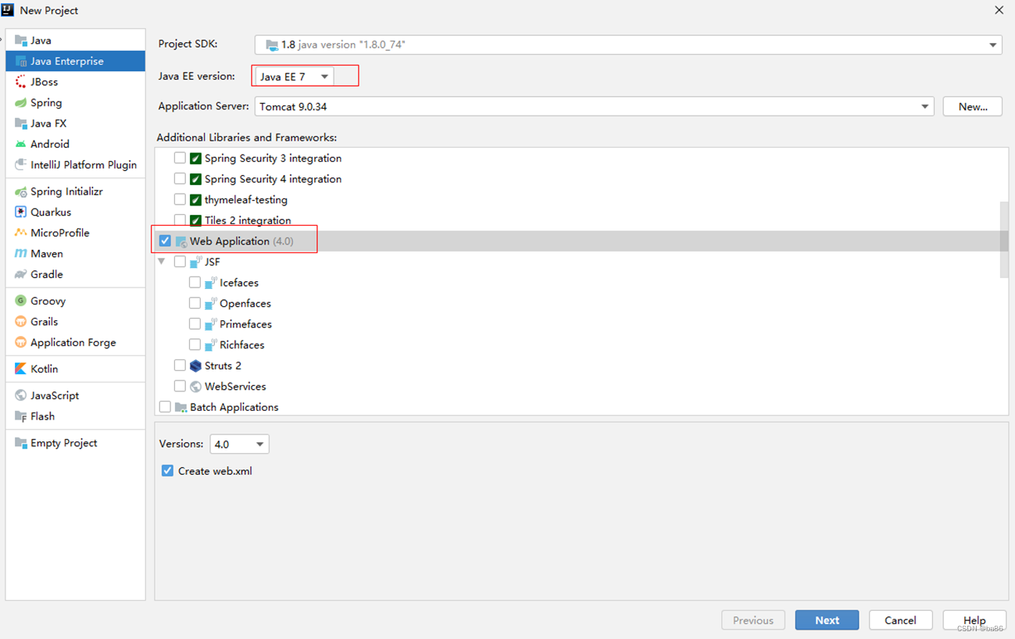Uncheck the Web Application checkbox
This screenshot has width=1015, height=639.
click(165, 241)
